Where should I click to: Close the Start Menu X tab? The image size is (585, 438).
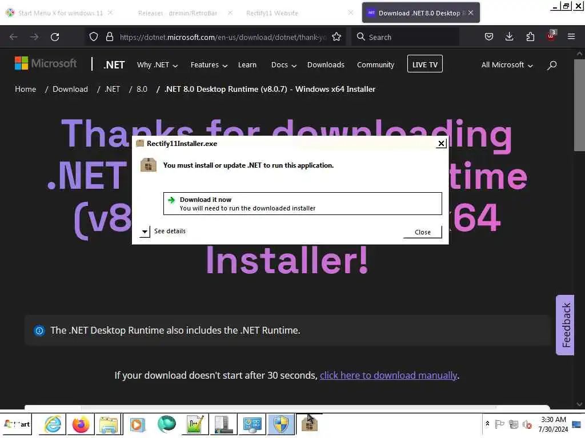pyautogui.click(x=110, y=13)
